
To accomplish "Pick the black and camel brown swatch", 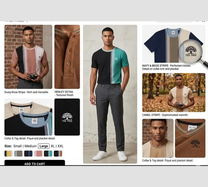I will coord(58,154).
